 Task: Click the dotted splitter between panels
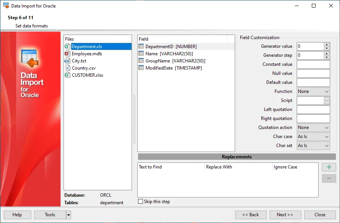click(134, 119)
